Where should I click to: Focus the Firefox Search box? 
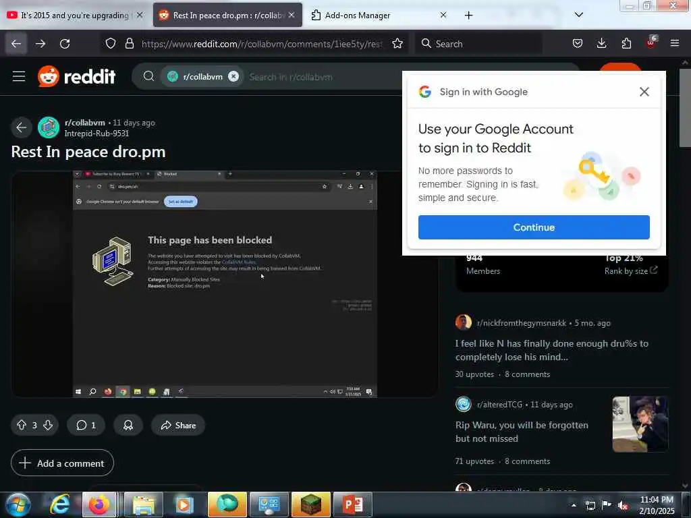coord(478,44)
